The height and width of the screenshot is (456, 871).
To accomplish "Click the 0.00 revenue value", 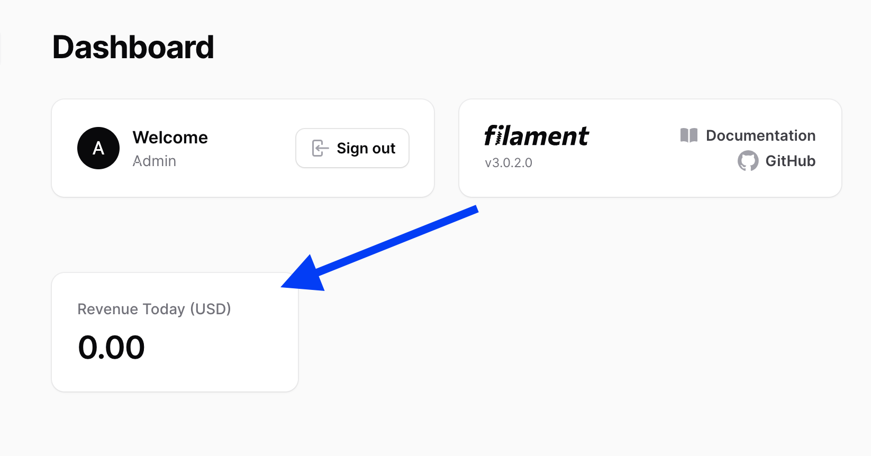I will coord(111,348).
